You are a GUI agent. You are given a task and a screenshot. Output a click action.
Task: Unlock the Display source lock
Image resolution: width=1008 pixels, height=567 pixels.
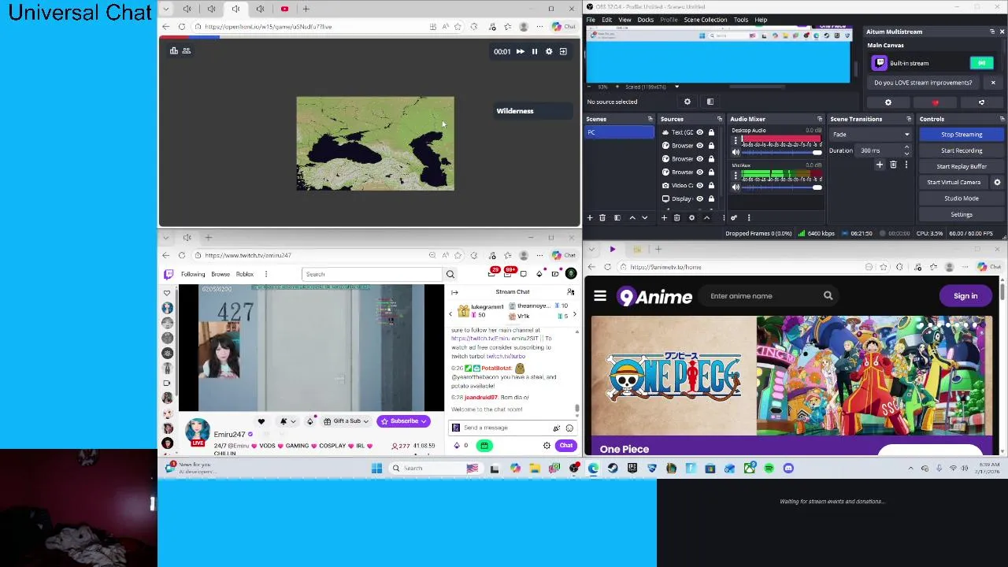(711, 198)
